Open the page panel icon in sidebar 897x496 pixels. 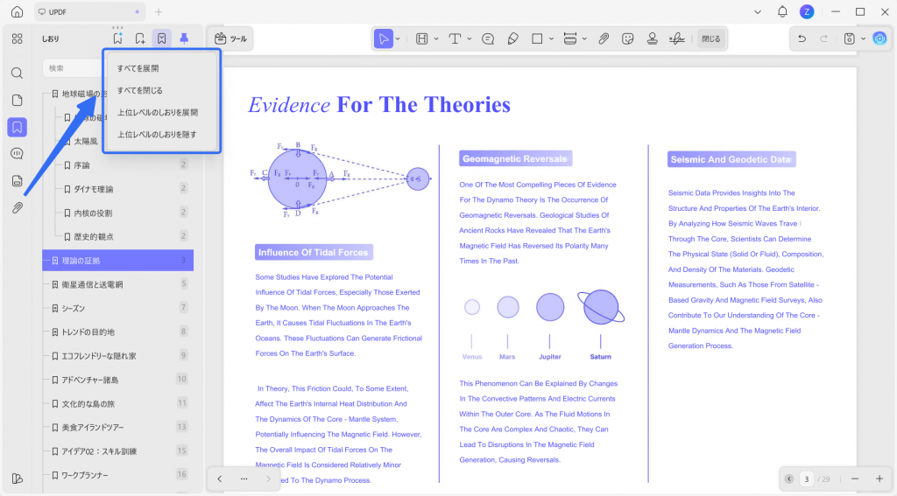(x=18, y=100)
